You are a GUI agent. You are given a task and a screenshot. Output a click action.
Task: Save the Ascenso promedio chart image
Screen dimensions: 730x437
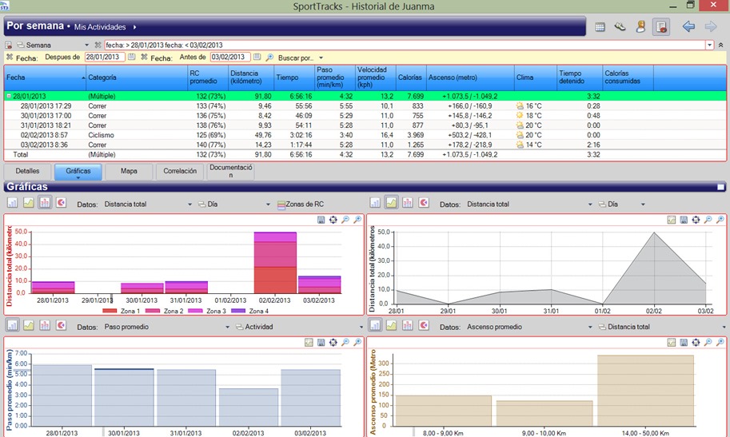[684, 343]
